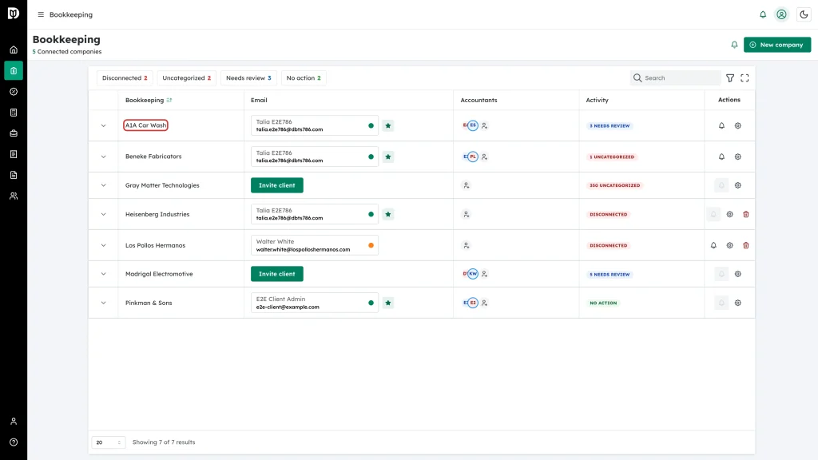This screenshot has width=818, height=460.
Task: Expand the Heisenberg Industries row
Action: (x=103, y=214)
